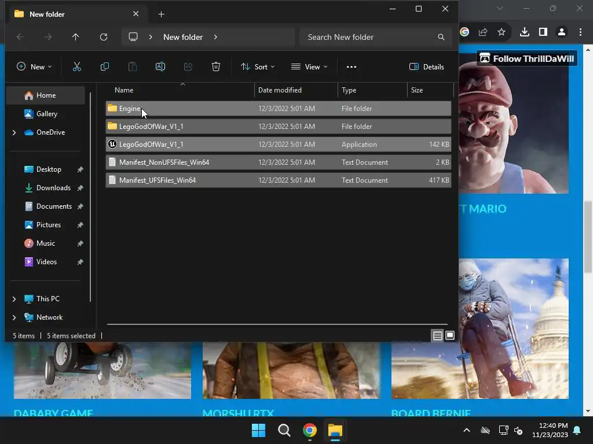593x444 pixels.
Task: Click the PC monitor icon in address bar
Action: (133, 37)
